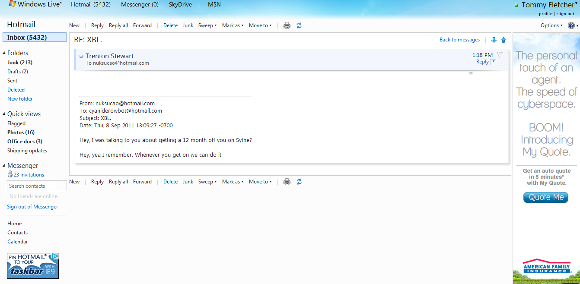
Task: Open the Deleted folder
Action: click(x=16, y=90)
